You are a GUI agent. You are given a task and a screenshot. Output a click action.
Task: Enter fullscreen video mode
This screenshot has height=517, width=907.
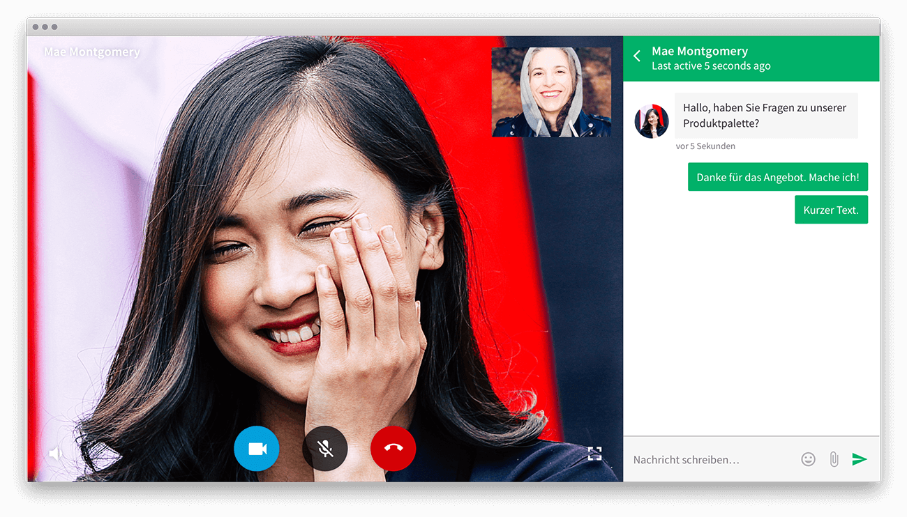pyautogui.click(x=594, y=454)
